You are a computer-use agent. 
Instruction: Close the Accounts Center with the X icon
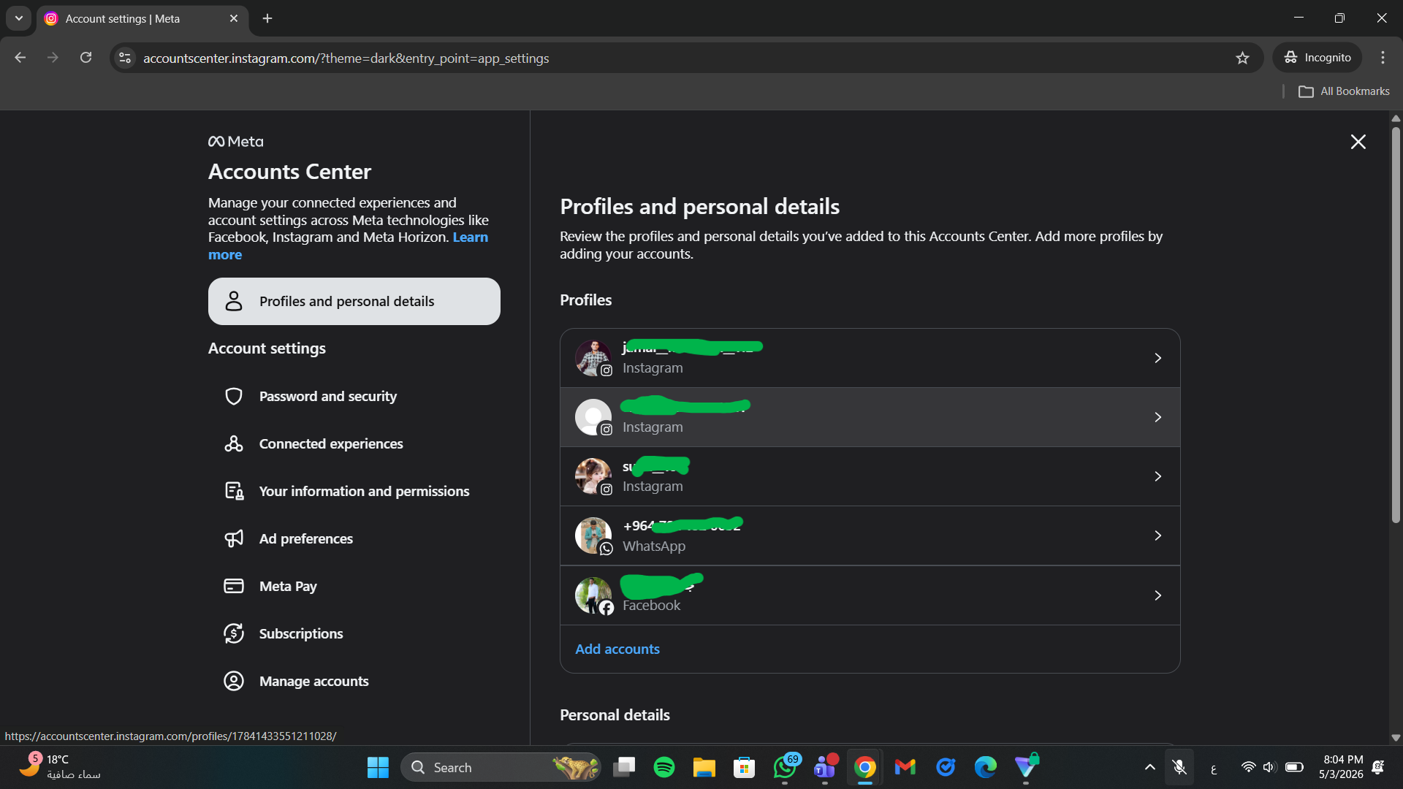pyautogui.click(x=1358, y=142)
